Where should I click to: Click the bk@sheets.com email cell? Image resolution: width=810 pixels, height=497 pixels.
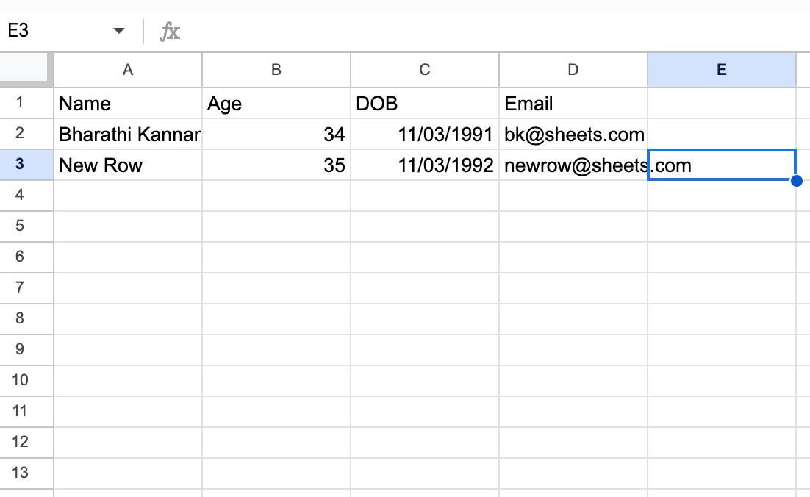[573, 135]
